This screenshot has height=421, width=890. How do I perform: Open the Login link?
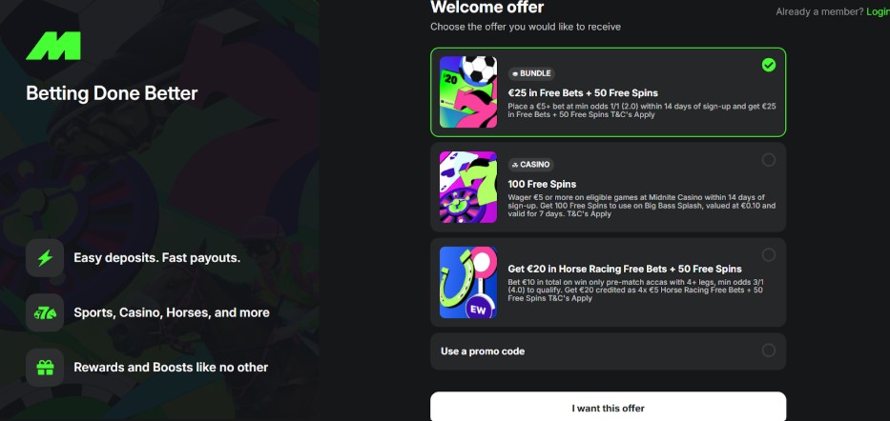click(x=879, y=11)
